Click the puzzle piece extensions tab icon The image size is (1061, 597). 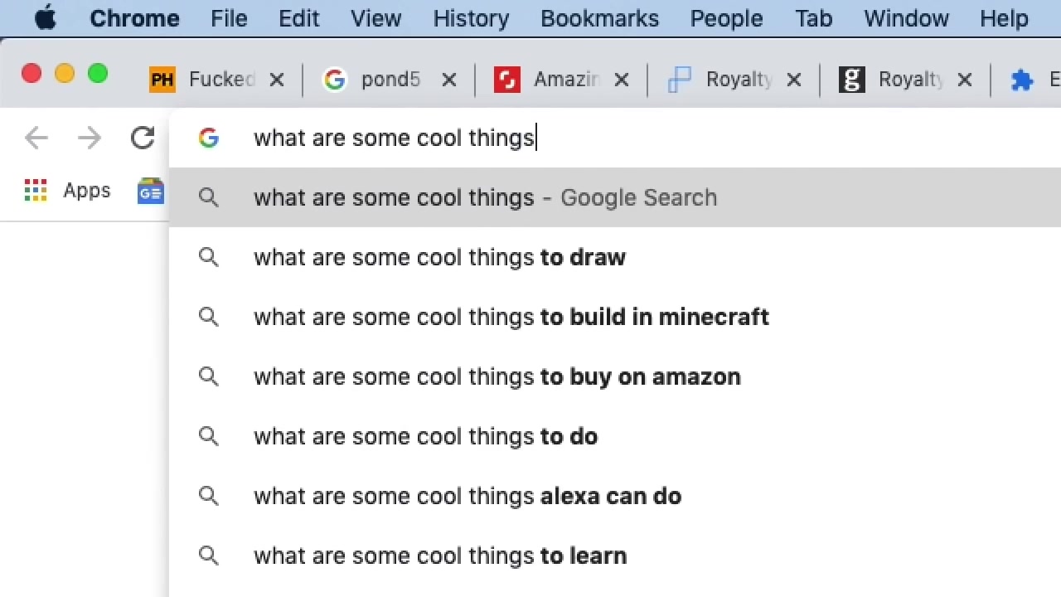[x=1022, y=80]
